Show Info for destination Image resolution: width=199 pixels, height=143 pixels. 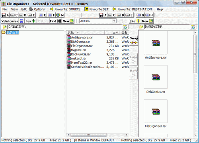[x=135, y=21]
